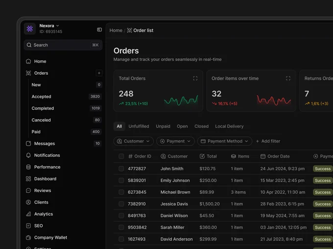Expand Order items over time card
333x249 pixels.
(288, 78)
